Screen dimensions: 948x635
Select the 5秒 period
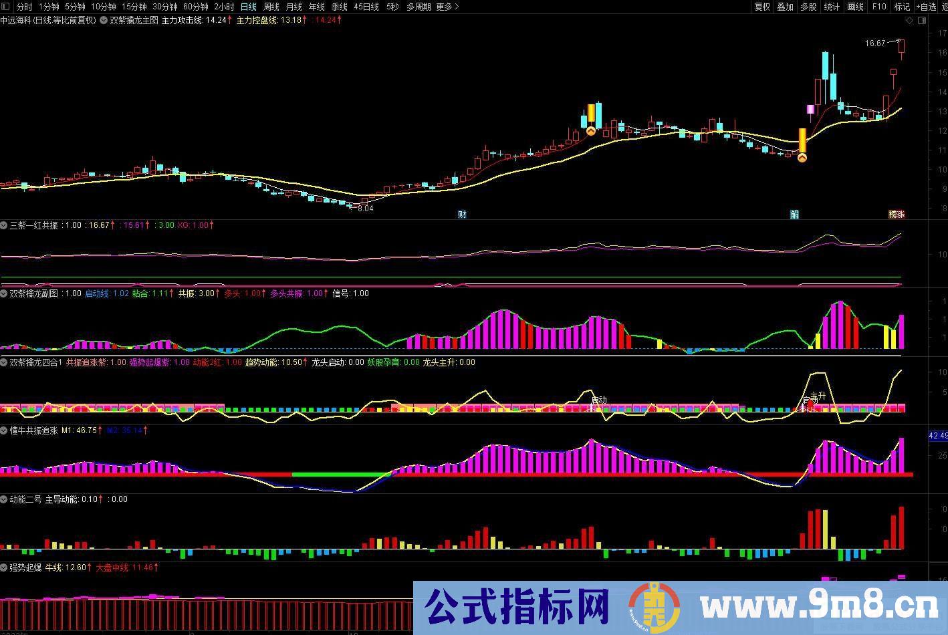[392, 7]
